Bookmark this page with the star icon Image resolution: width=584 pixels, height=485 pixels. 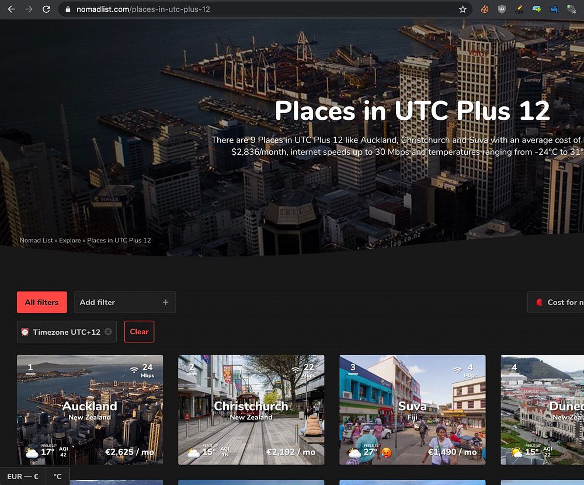click(463, 9)
